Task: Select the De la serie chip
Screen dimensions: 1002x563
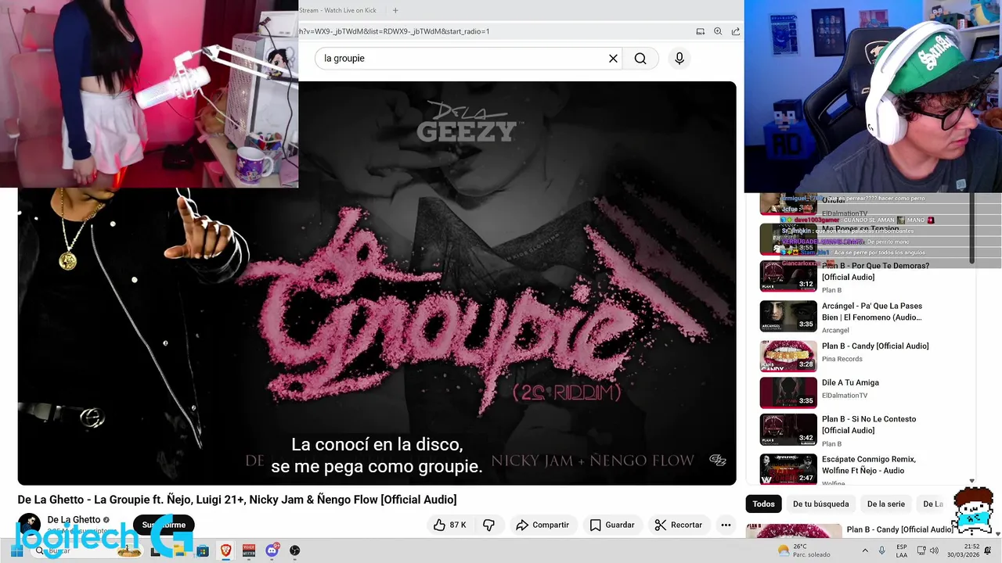Action: tap(885, 504)
